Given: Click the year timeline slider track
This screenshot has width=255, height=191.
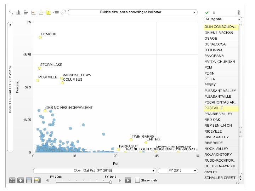Looking at the screenshot, I should [83, 182].
